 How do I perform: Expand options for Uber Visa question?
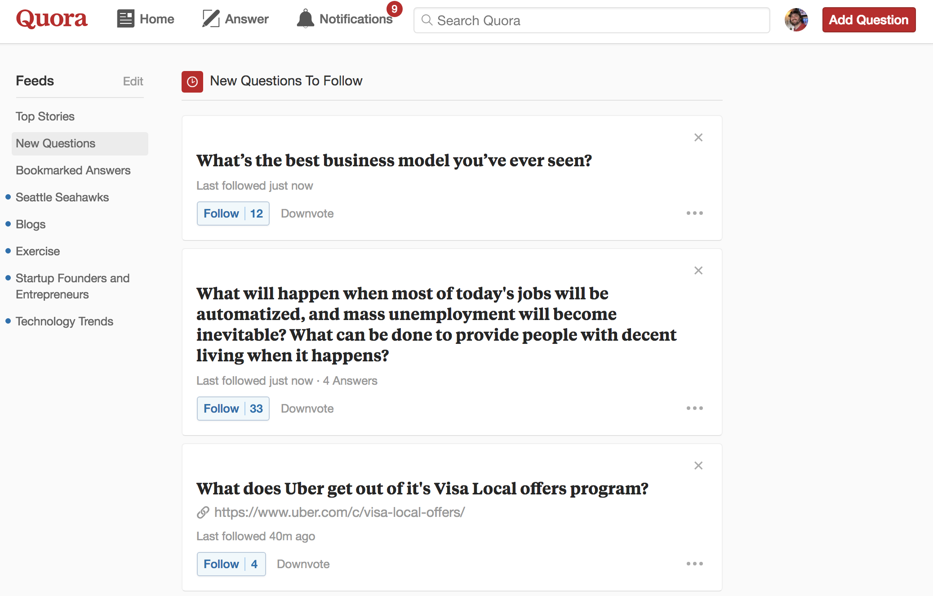click(x=695, y=563)
